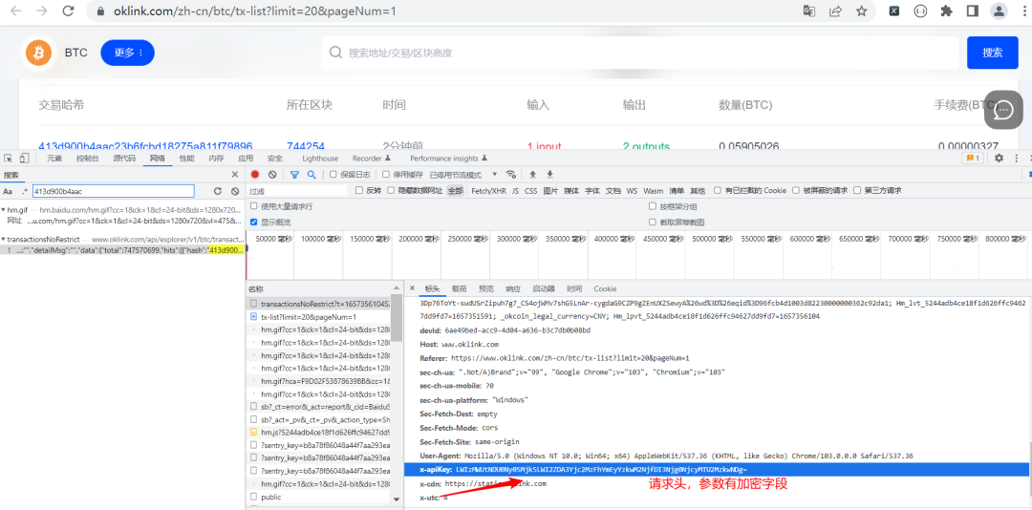
Task: Click the export HAR download arrow icon
Action: tap(550, 175)
